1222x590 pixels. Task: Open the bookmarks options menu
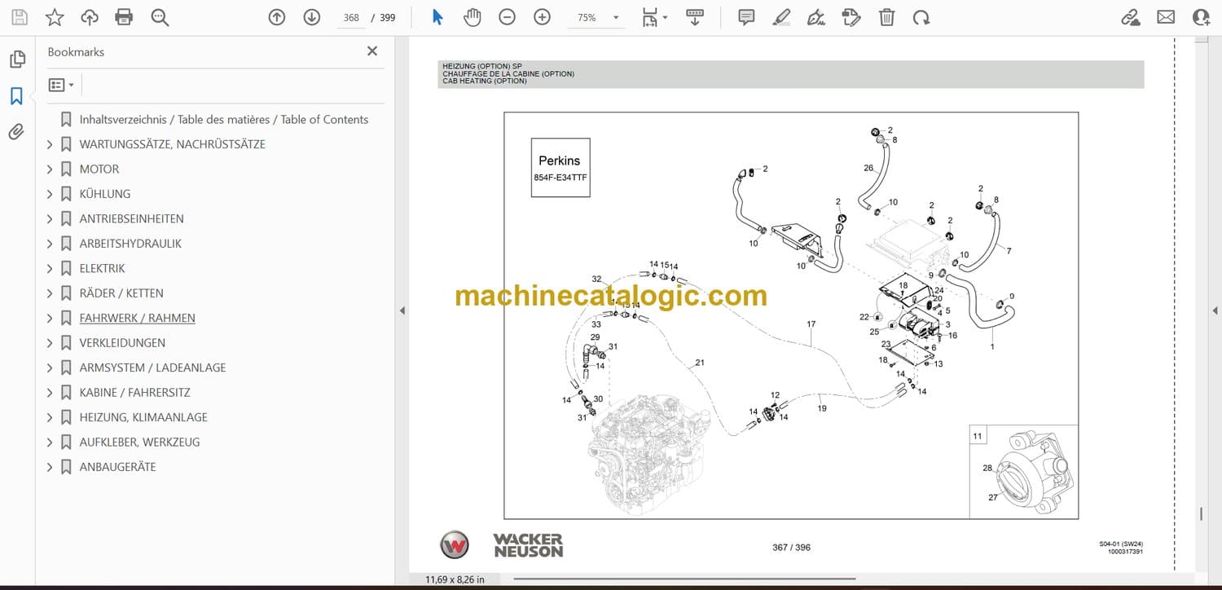(61, 85)
